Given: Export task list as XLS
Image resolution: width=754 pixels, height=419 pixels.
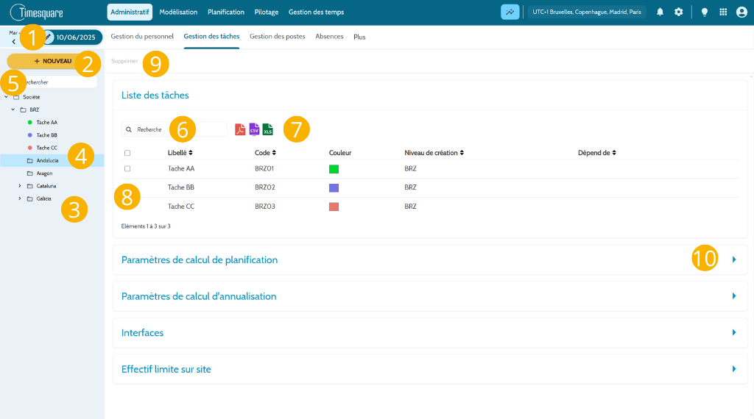Looking at the screenshot, I should pos(268,129).
